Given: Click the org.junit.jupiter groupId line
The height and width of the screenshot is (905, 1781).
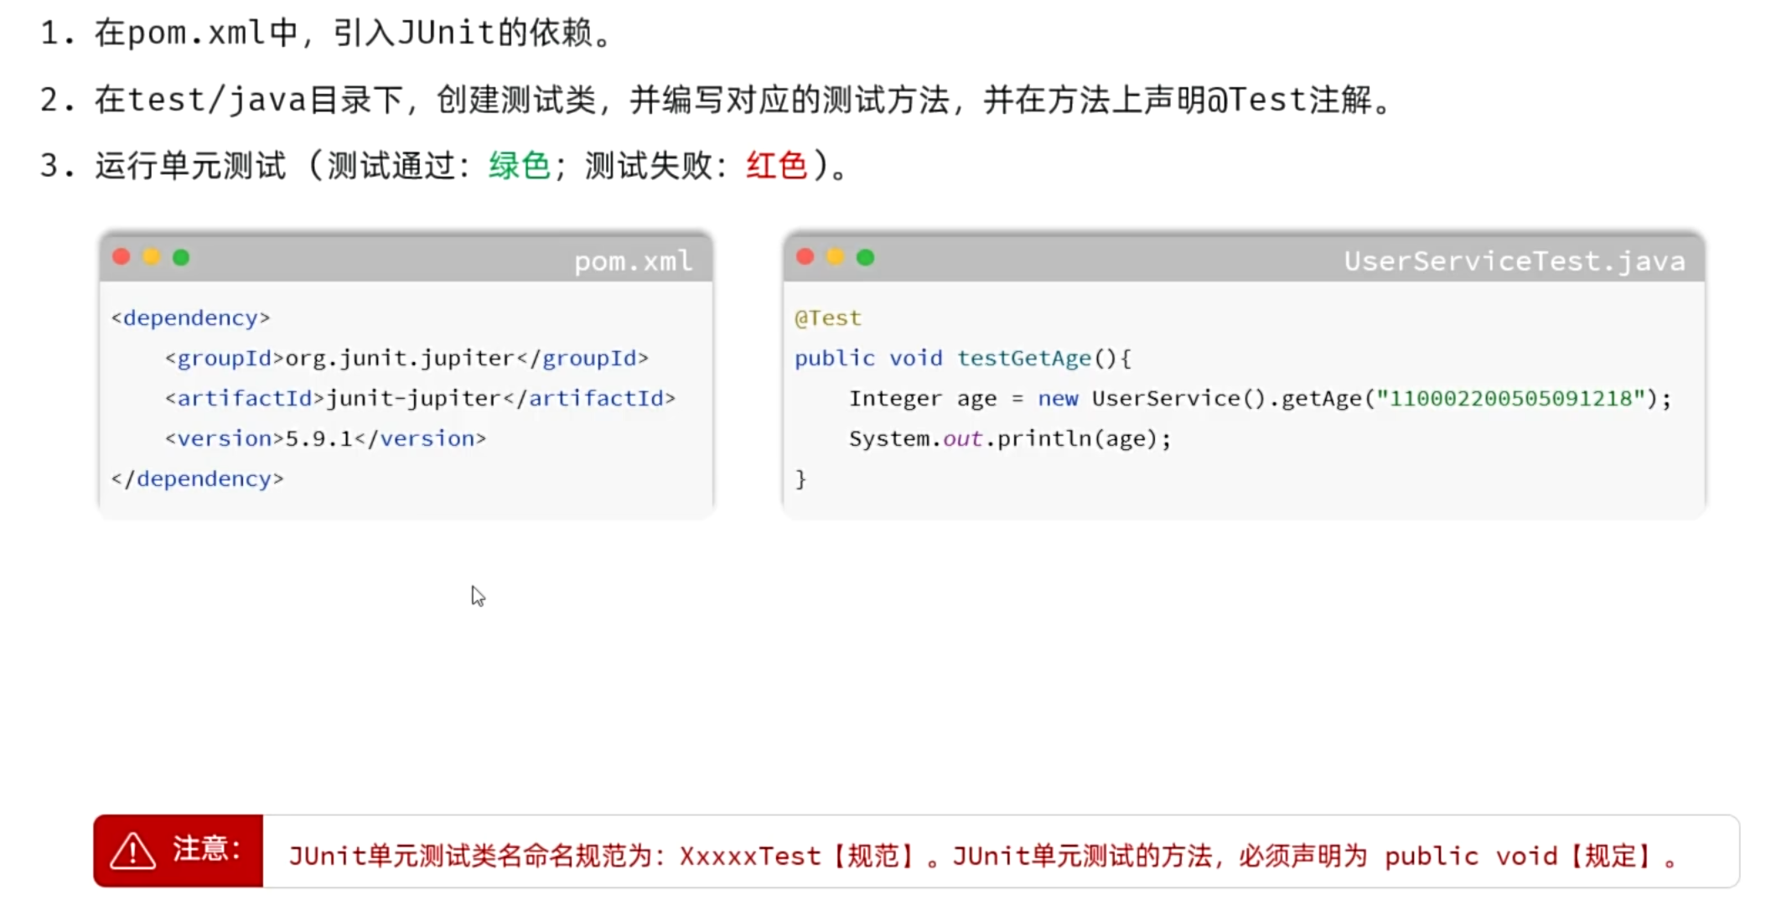Looking at the screenshot, I should [406, 359].
